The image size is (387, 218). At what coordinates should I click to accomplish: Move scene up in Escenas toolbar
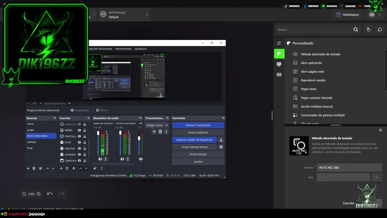(47, 168)
